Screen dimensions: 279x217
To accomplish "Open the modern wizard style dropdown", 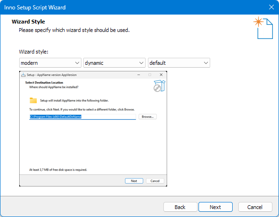I will tap(50, 63).
